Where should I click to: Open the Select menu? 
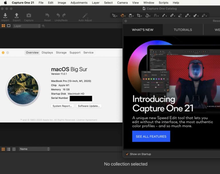(x=108, y=3)
